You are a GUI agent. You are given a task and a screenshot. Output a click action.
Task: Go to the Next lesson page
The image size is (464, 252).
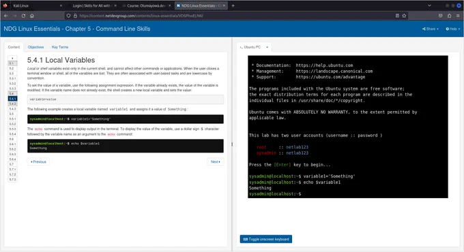tap(215, 161)
